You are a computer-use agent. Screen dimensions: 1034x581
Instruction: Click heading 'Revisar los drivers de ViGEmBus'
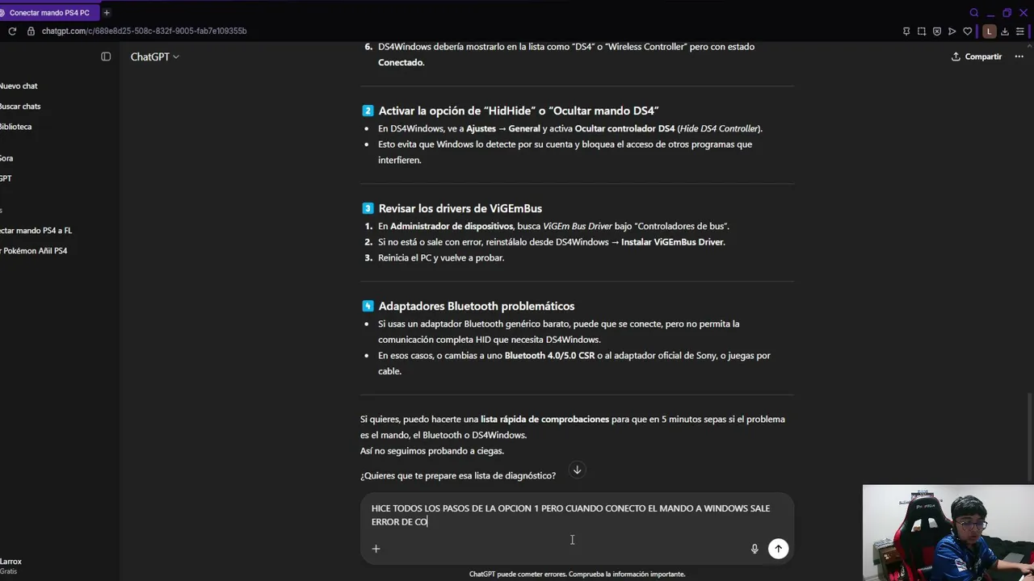coord(460,208)
